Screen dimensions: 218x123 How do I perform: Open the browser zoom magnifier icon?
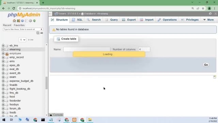[193, 8]
